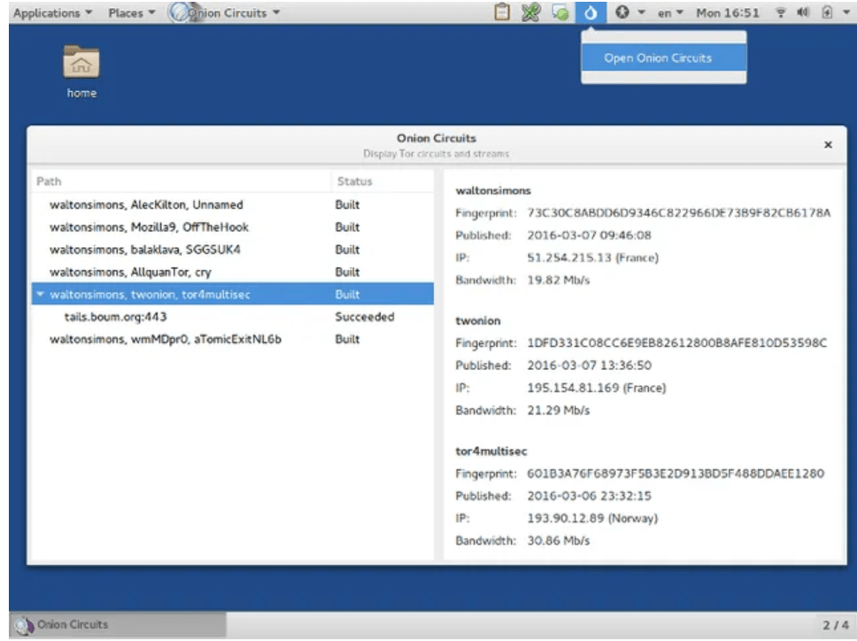Click published date 2016-03-07 09:46:08

point(590,235)
